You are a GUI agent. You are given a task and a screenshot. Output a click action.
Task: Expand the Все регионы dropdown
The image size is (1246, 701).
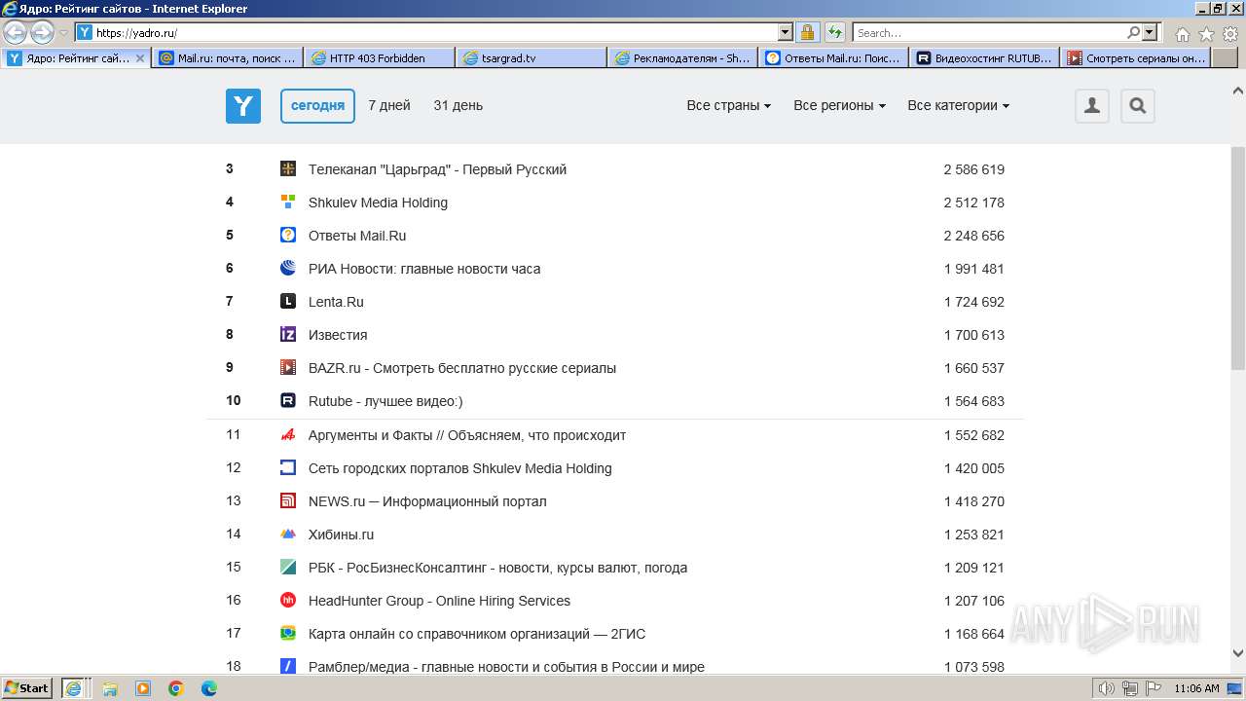(839, 105)
